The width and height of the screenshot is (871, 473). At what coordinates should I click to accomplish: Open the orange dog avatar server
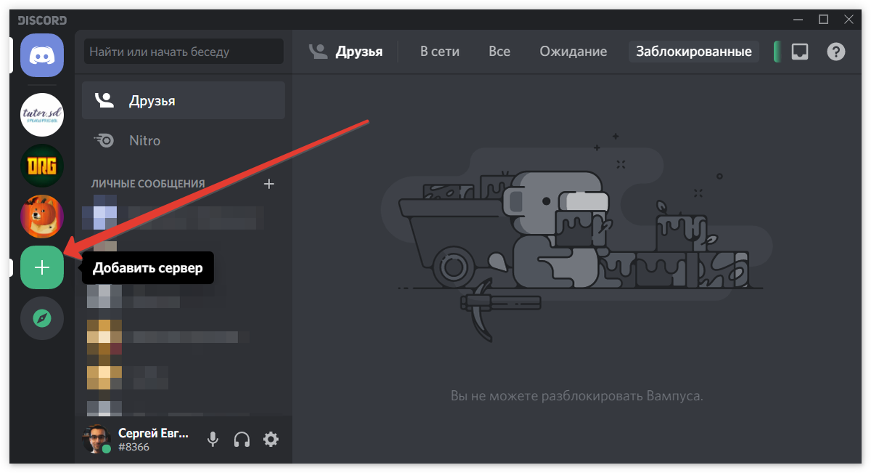click(x=42, y=217)
